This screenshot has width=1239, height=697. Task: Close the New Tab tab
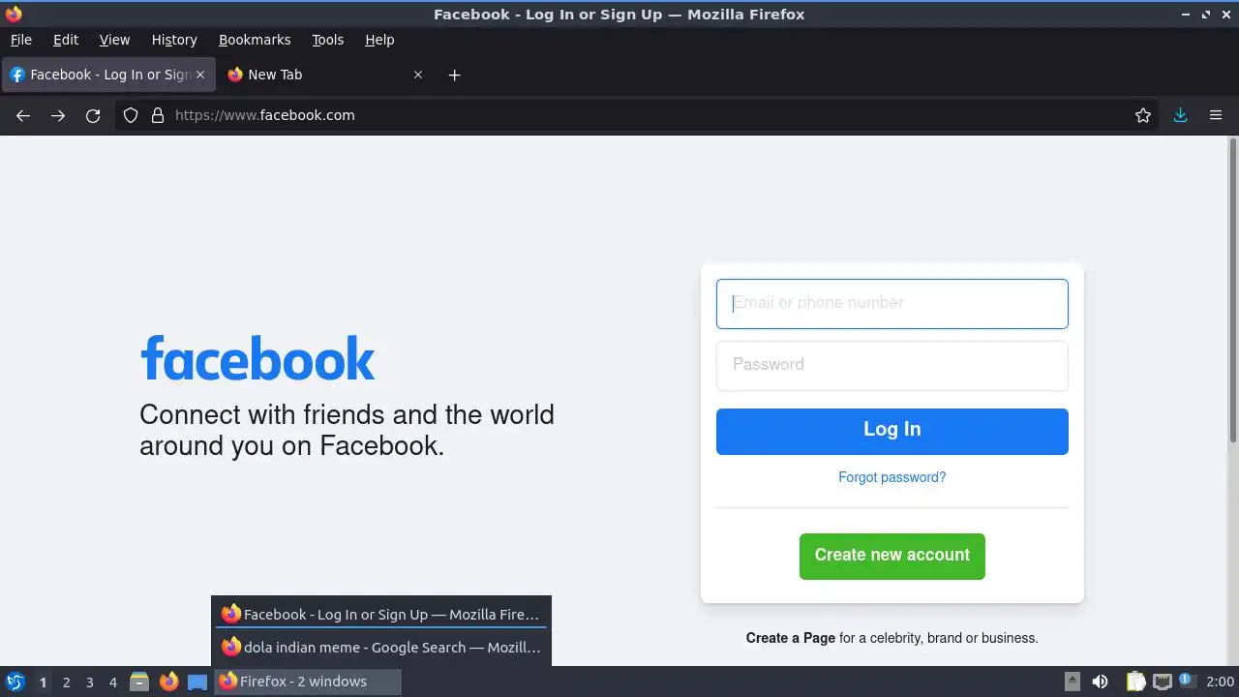pos(418,75)
